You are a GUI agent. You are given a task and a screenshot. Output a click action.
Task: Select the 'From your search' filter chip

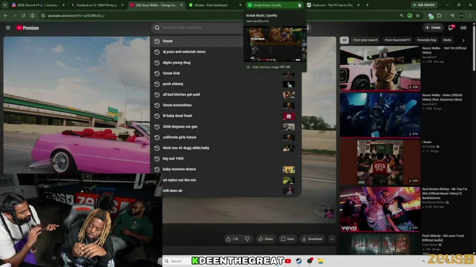click(x=365, y=40)
